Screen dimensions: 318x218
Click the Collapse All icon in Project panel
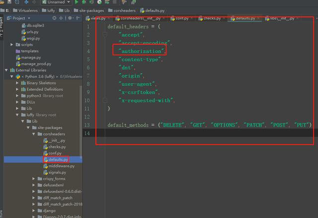click(61, 18)
